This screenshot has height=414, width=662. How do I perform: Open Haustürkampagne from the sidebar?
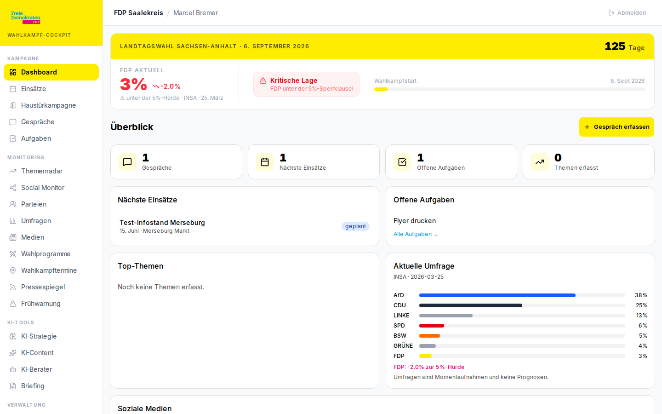pos(51,105)
